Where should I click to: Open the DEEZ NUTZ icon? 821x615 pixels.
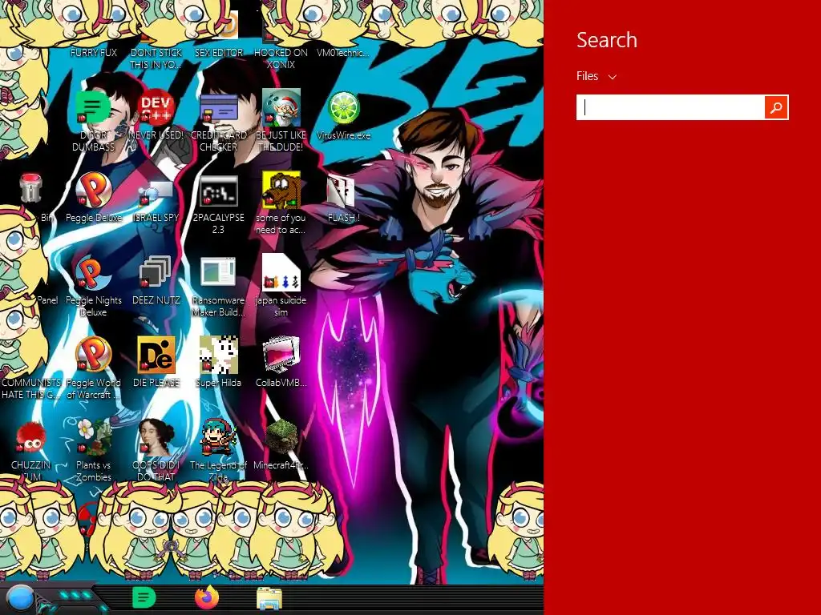tap(156, 272)
